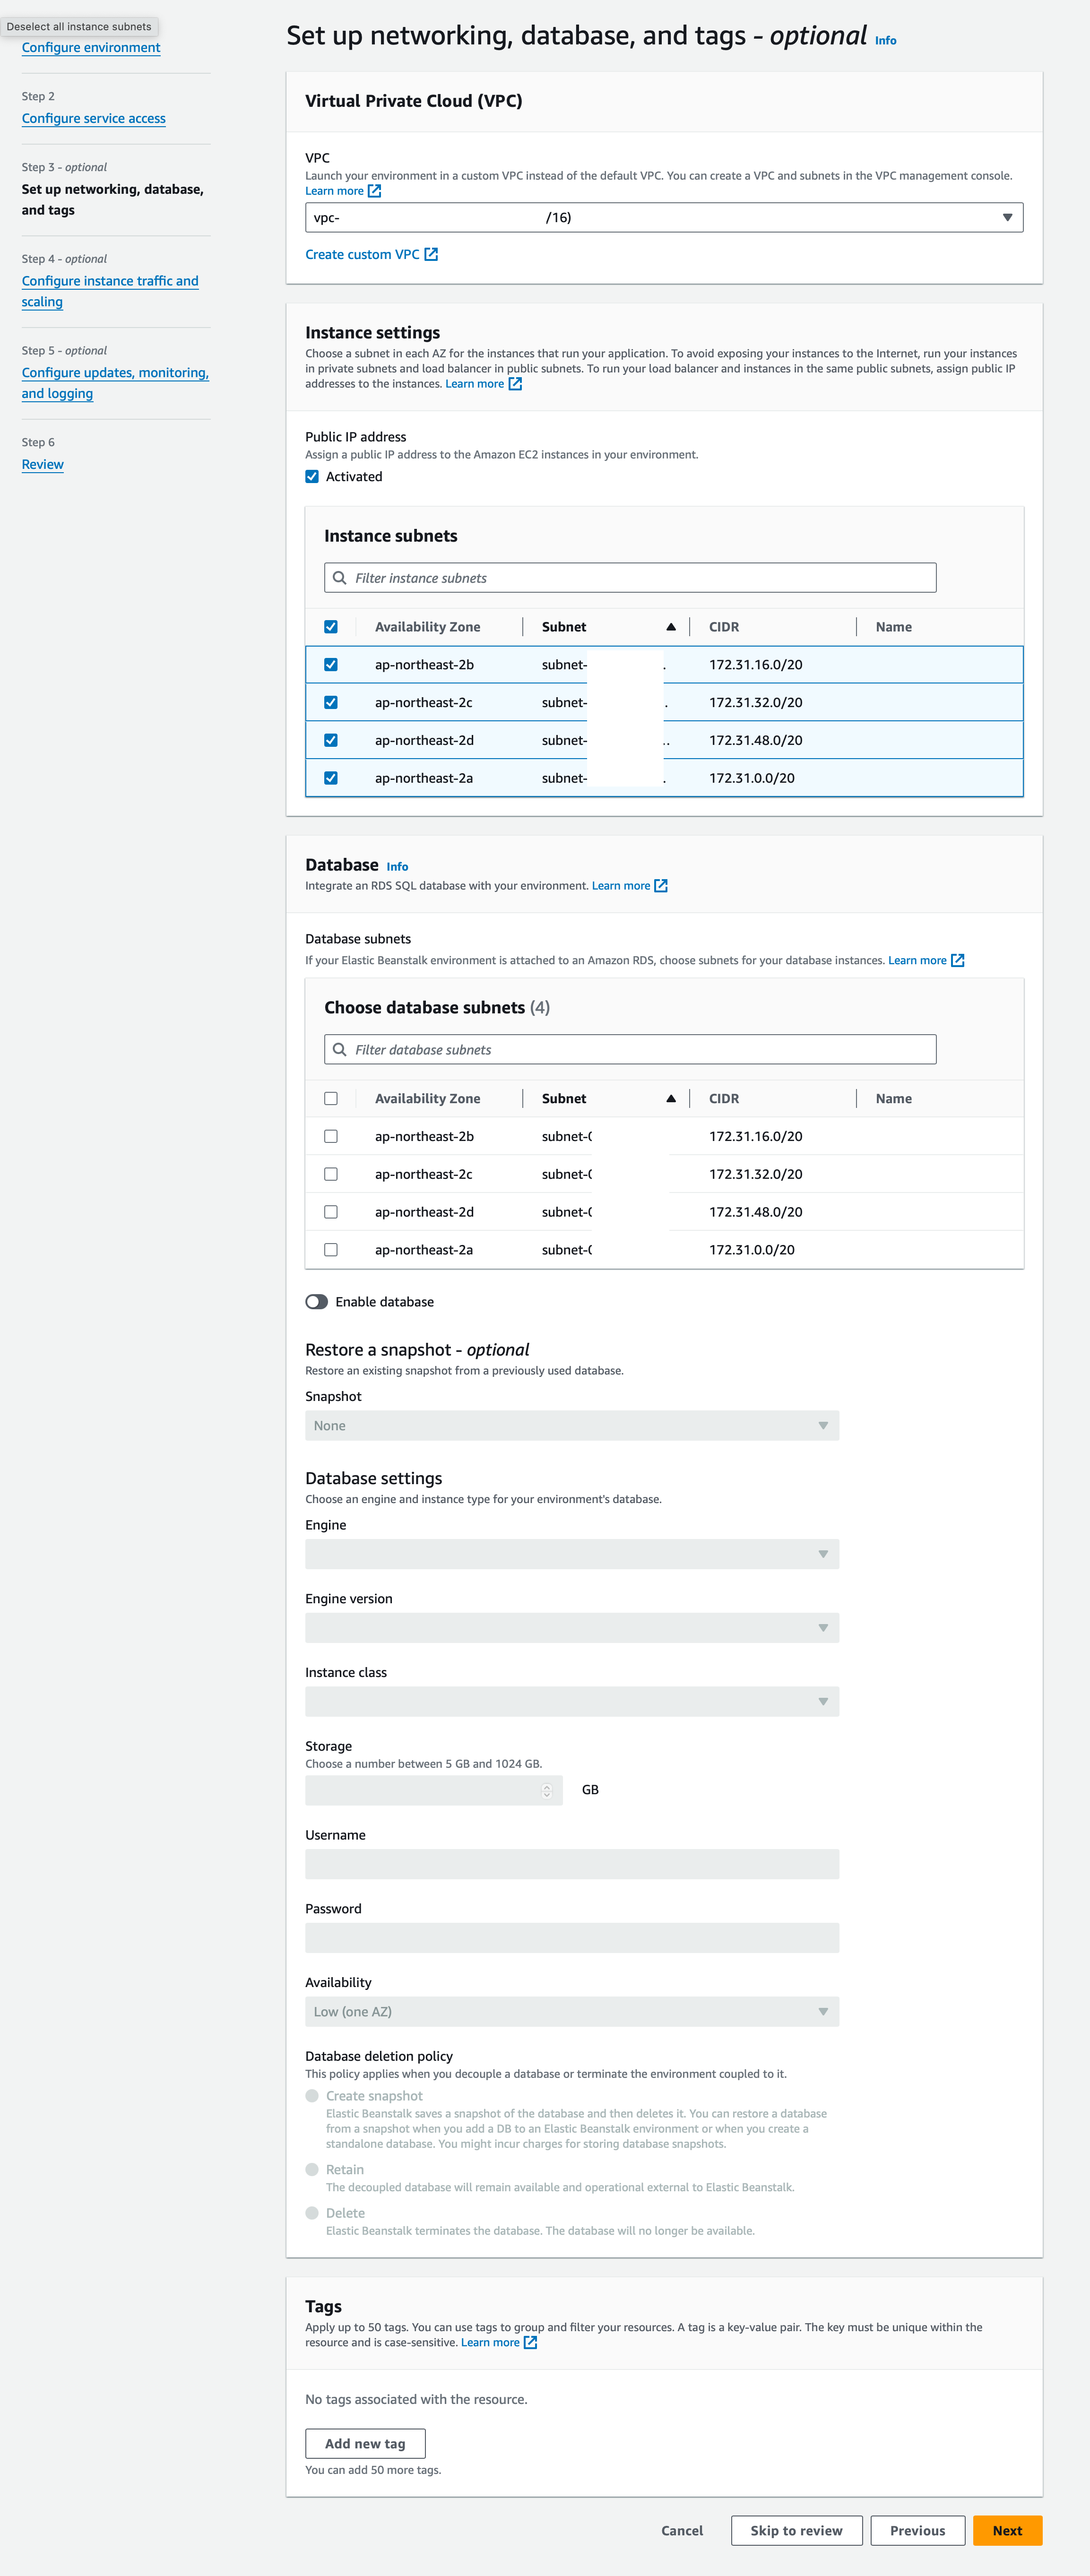Viewport: 1090px width, 2576px height.
Task: Click Skip to review button
Action: click(796, 2531)
